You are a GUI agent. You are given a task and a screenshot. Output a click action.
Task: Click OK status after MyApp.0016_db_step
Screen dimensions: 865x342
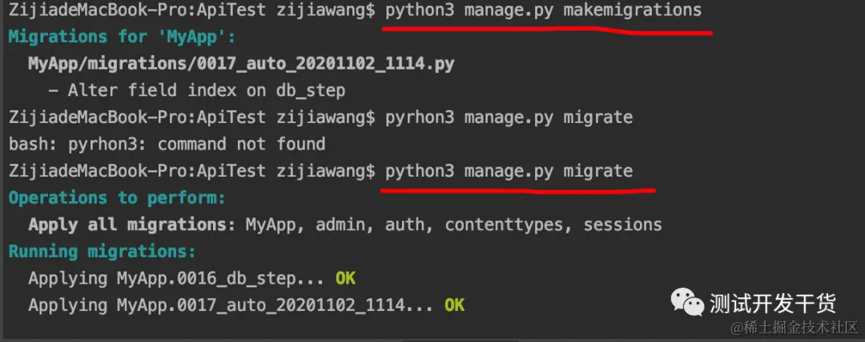[345, 278]
